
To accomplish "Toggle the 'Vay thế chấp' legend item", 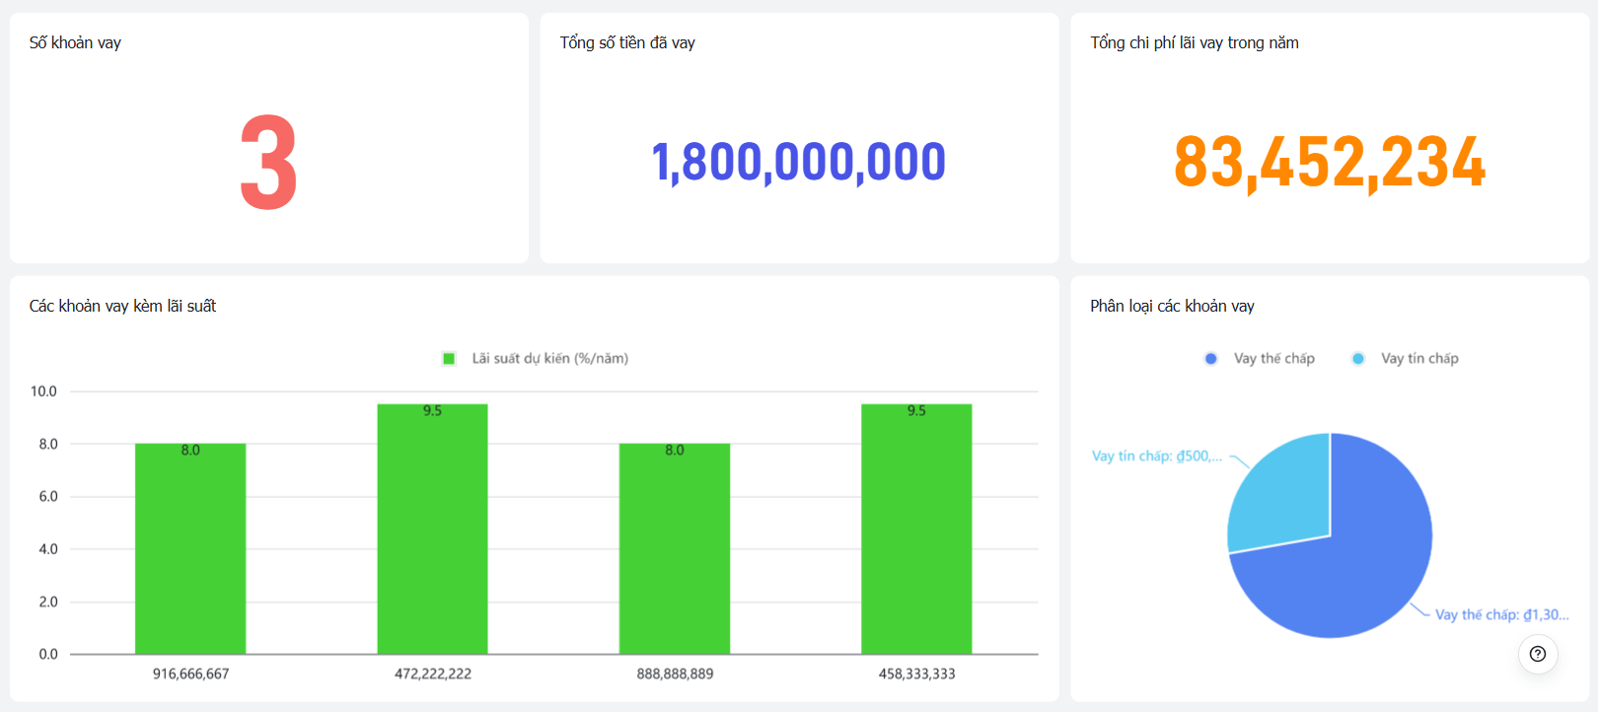I will point(1260,359).
